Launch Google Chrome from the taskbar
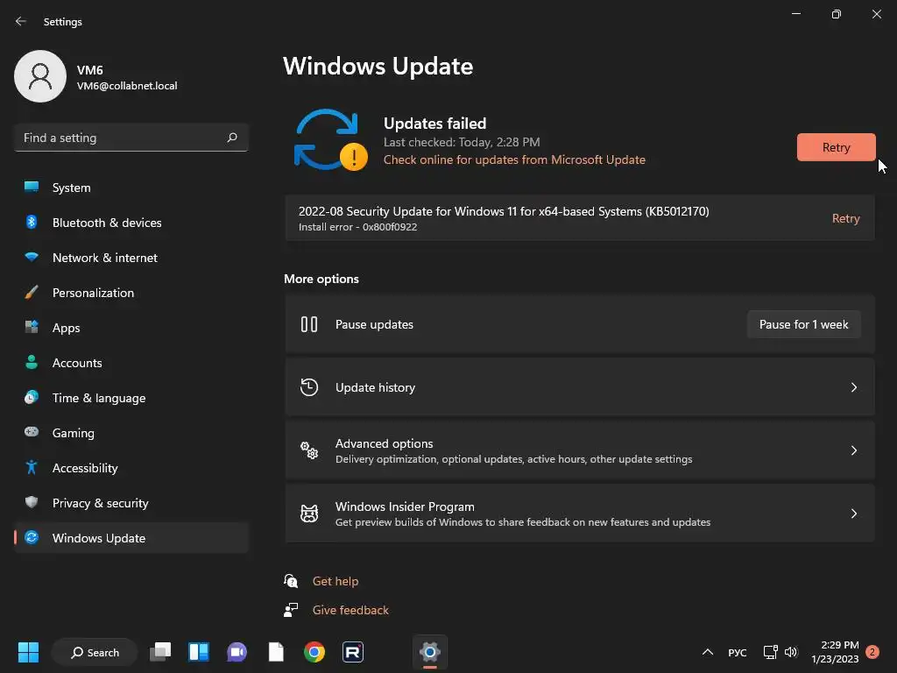This screenshot has width=897, height=673. pyautogui.click(x=314, y=652)
